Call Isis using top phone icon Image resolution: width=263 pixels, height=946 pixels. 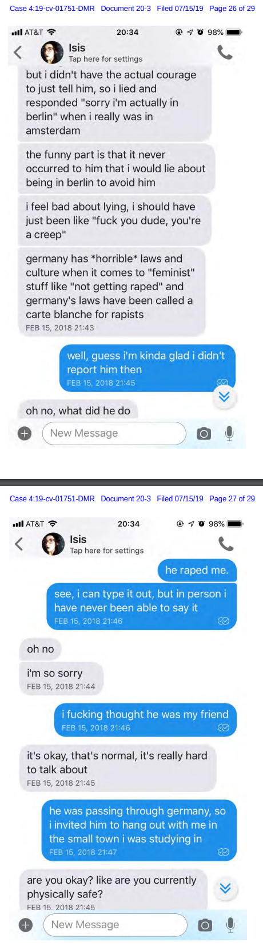pos(225,53)
